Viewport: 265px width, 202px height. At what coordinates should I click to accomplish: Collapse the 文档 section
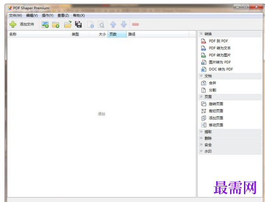230,76
